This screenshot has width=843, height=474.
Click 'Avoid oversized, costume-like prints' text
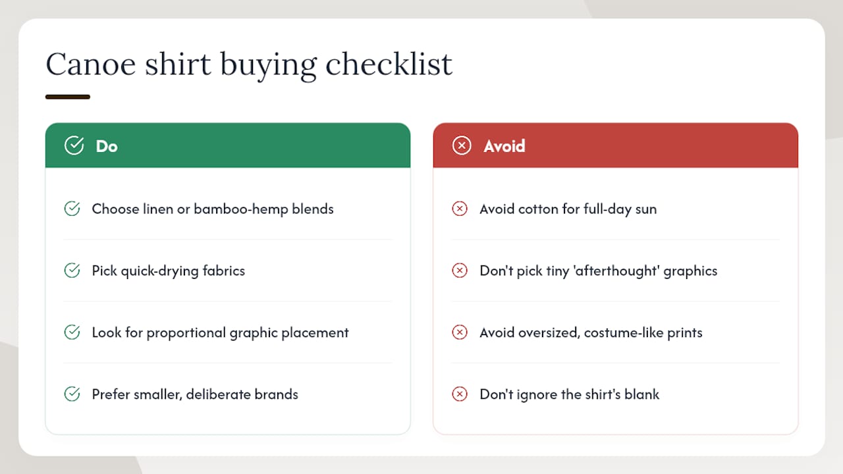tap(591, 333)
